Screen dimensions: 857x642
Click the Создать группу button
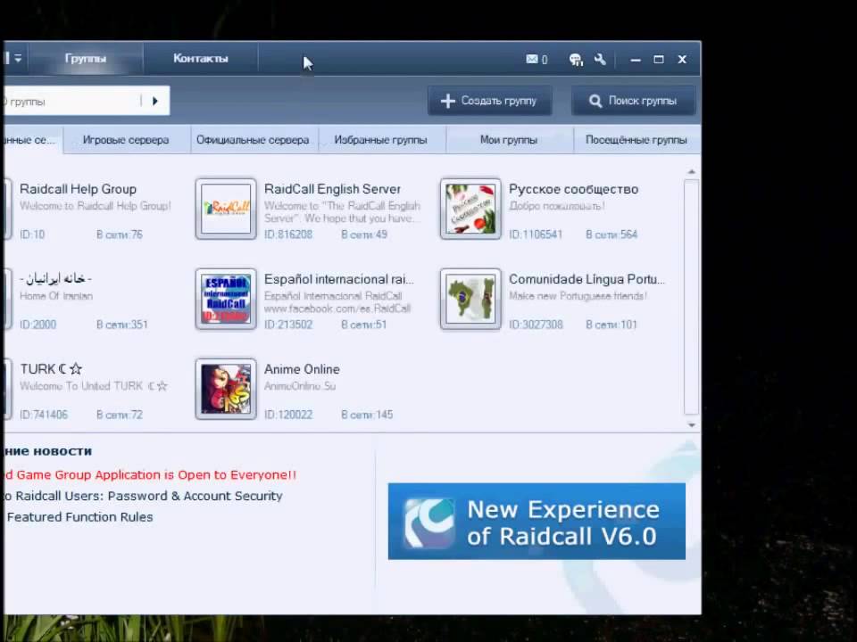(x=490, y=101)
